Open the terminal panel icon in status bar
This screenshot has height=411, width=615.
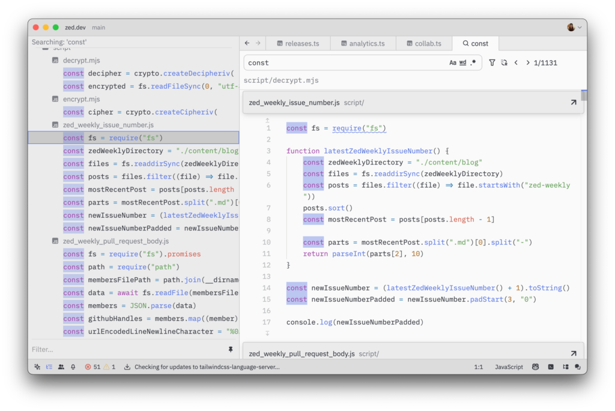[551, 367]
